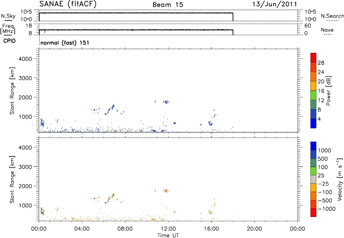Click the '−25' Velocity colorbar tick
The height and width of the screenshot is (238, 344).
(323, 183)
